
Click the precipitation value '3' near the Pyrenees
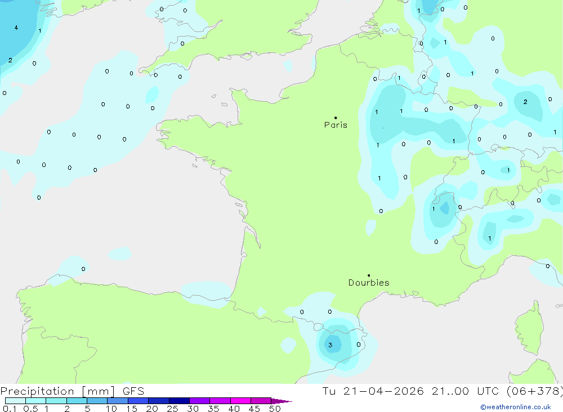tap(330, 345)
